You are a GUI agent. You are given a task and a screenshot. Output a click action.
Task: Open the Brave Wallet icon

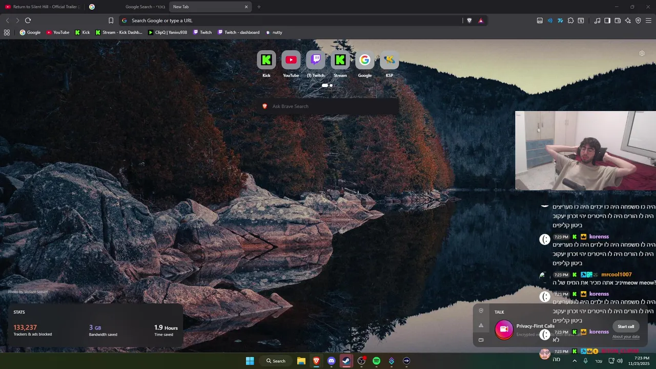click(x=618, y=20)
